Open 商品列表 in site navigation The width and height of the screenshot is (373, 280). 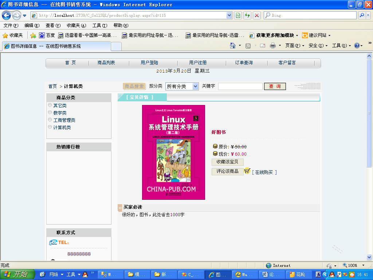click(x=106, y=63)
